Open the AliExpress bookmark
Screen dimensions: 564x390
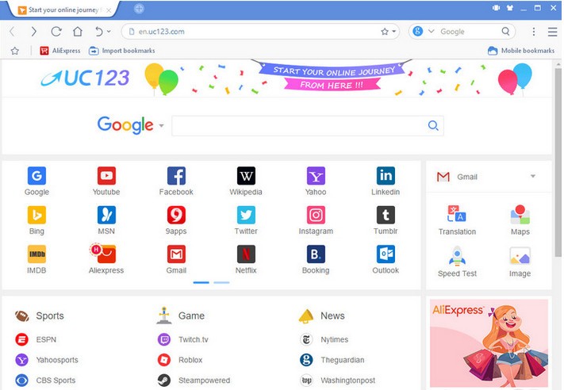pyautogui.click(x=60, y=51)
